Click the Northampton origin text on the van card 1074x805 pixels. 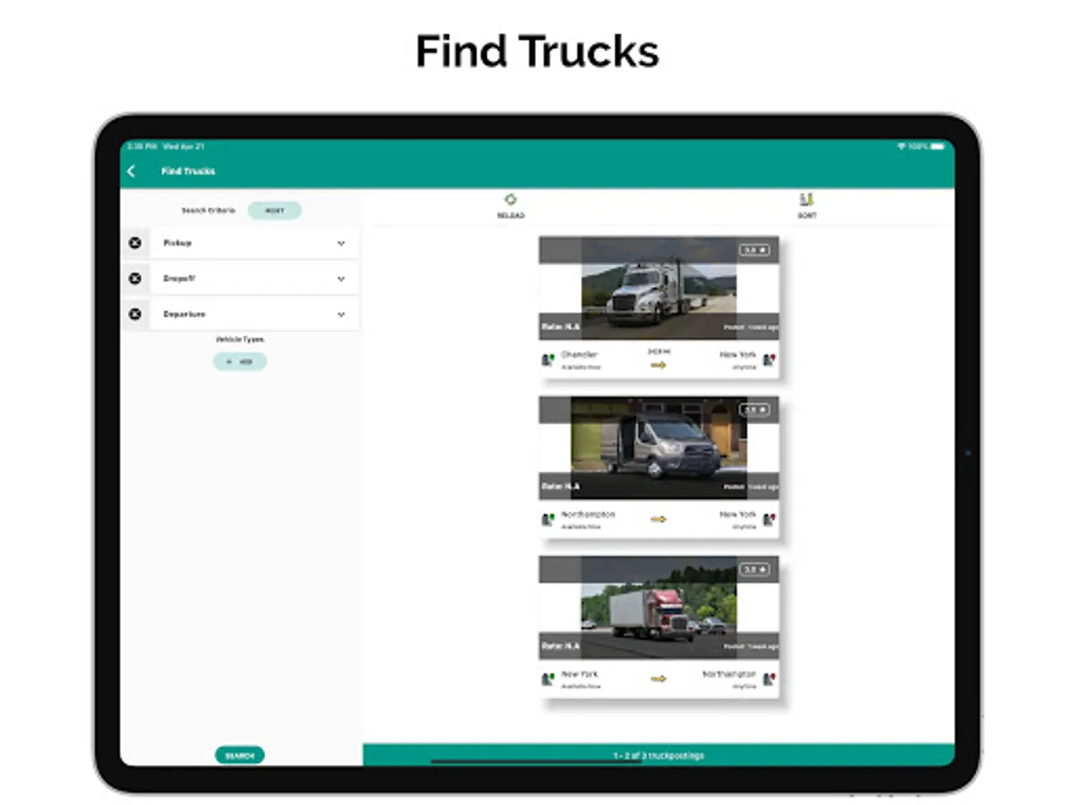point(588,515)
